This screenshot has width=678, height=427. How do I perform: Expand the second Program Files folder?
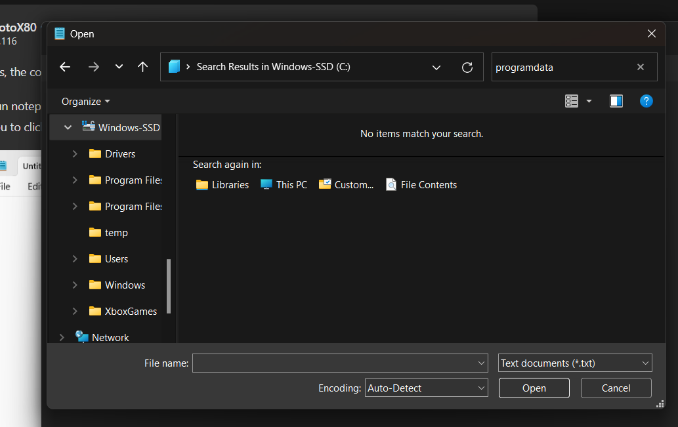[x=75, y=207]
